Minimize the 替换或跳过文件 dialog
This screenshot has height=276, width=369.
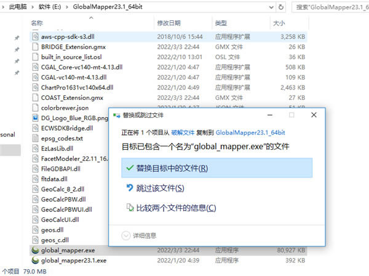click(x=270, y=115)
